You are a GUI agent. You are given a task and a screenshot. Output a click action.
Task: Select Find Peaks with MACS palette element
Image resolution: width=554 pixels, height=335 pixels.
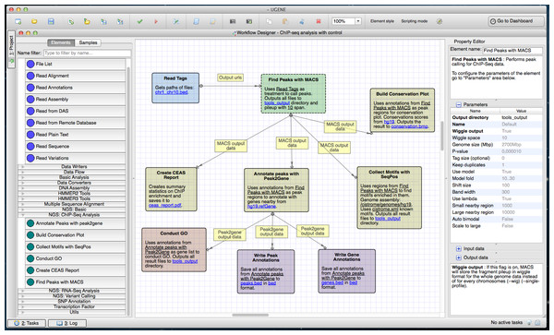click(76, 281)
